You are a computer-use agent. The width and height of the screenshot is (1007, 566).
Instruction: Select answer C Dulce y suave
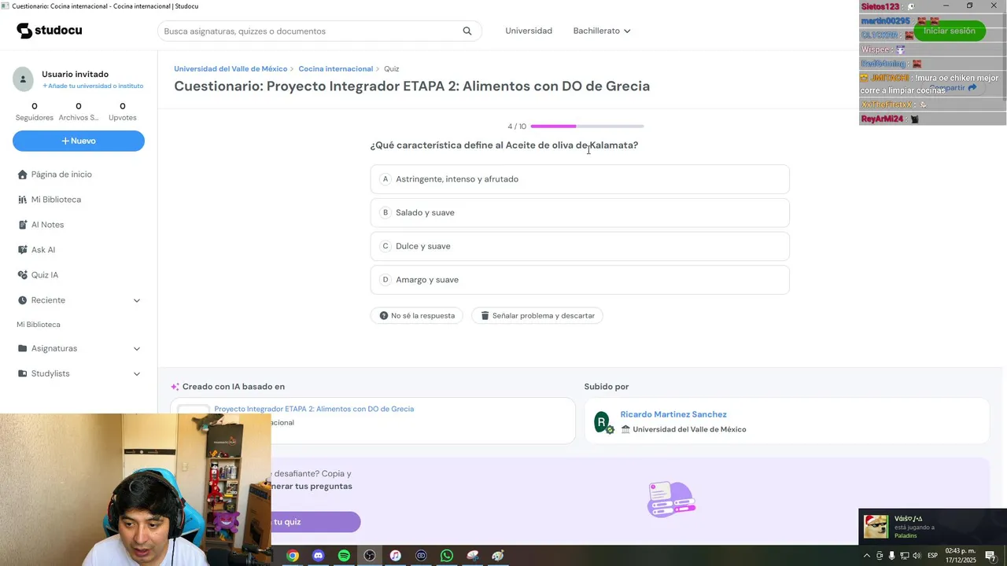point(580,246)
